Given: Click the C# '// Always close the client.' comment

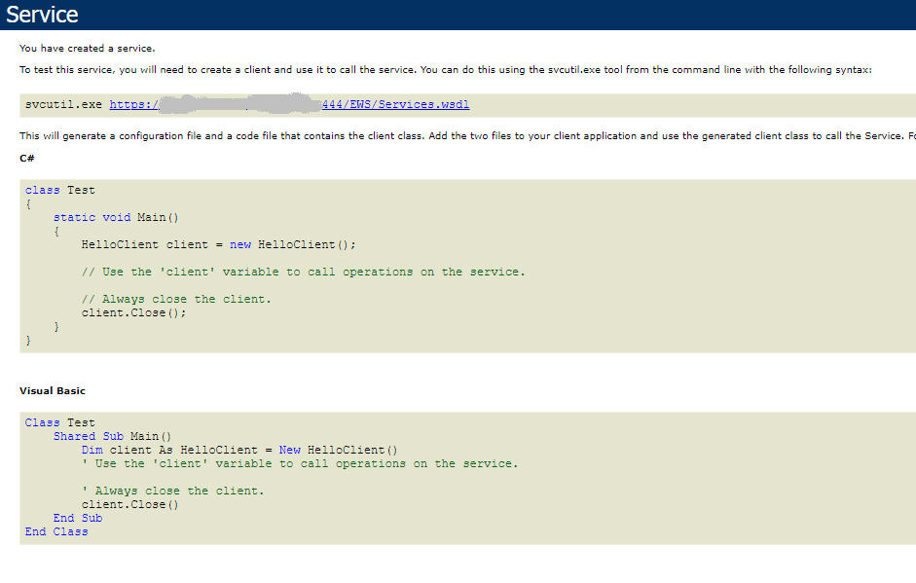Looking at the screenshot, I should [176, 299].
